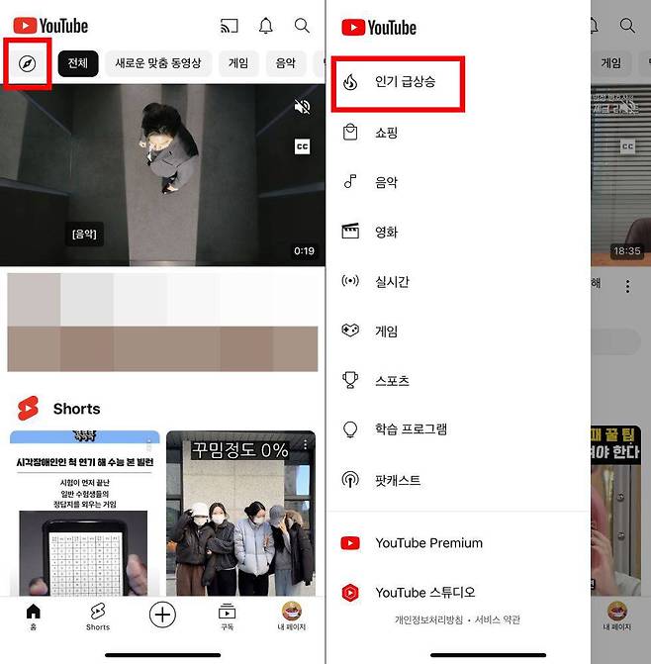Open 팟캐스트 menu item

tap(458, 480)
